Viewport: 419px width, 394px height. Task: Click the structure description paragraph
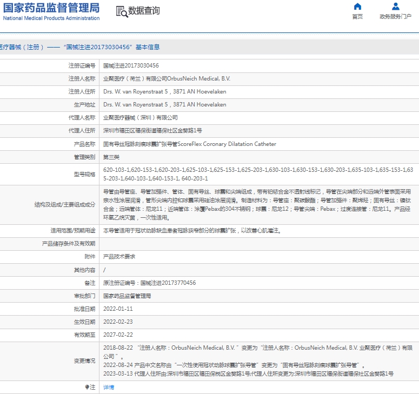click(x=257, y=205)
